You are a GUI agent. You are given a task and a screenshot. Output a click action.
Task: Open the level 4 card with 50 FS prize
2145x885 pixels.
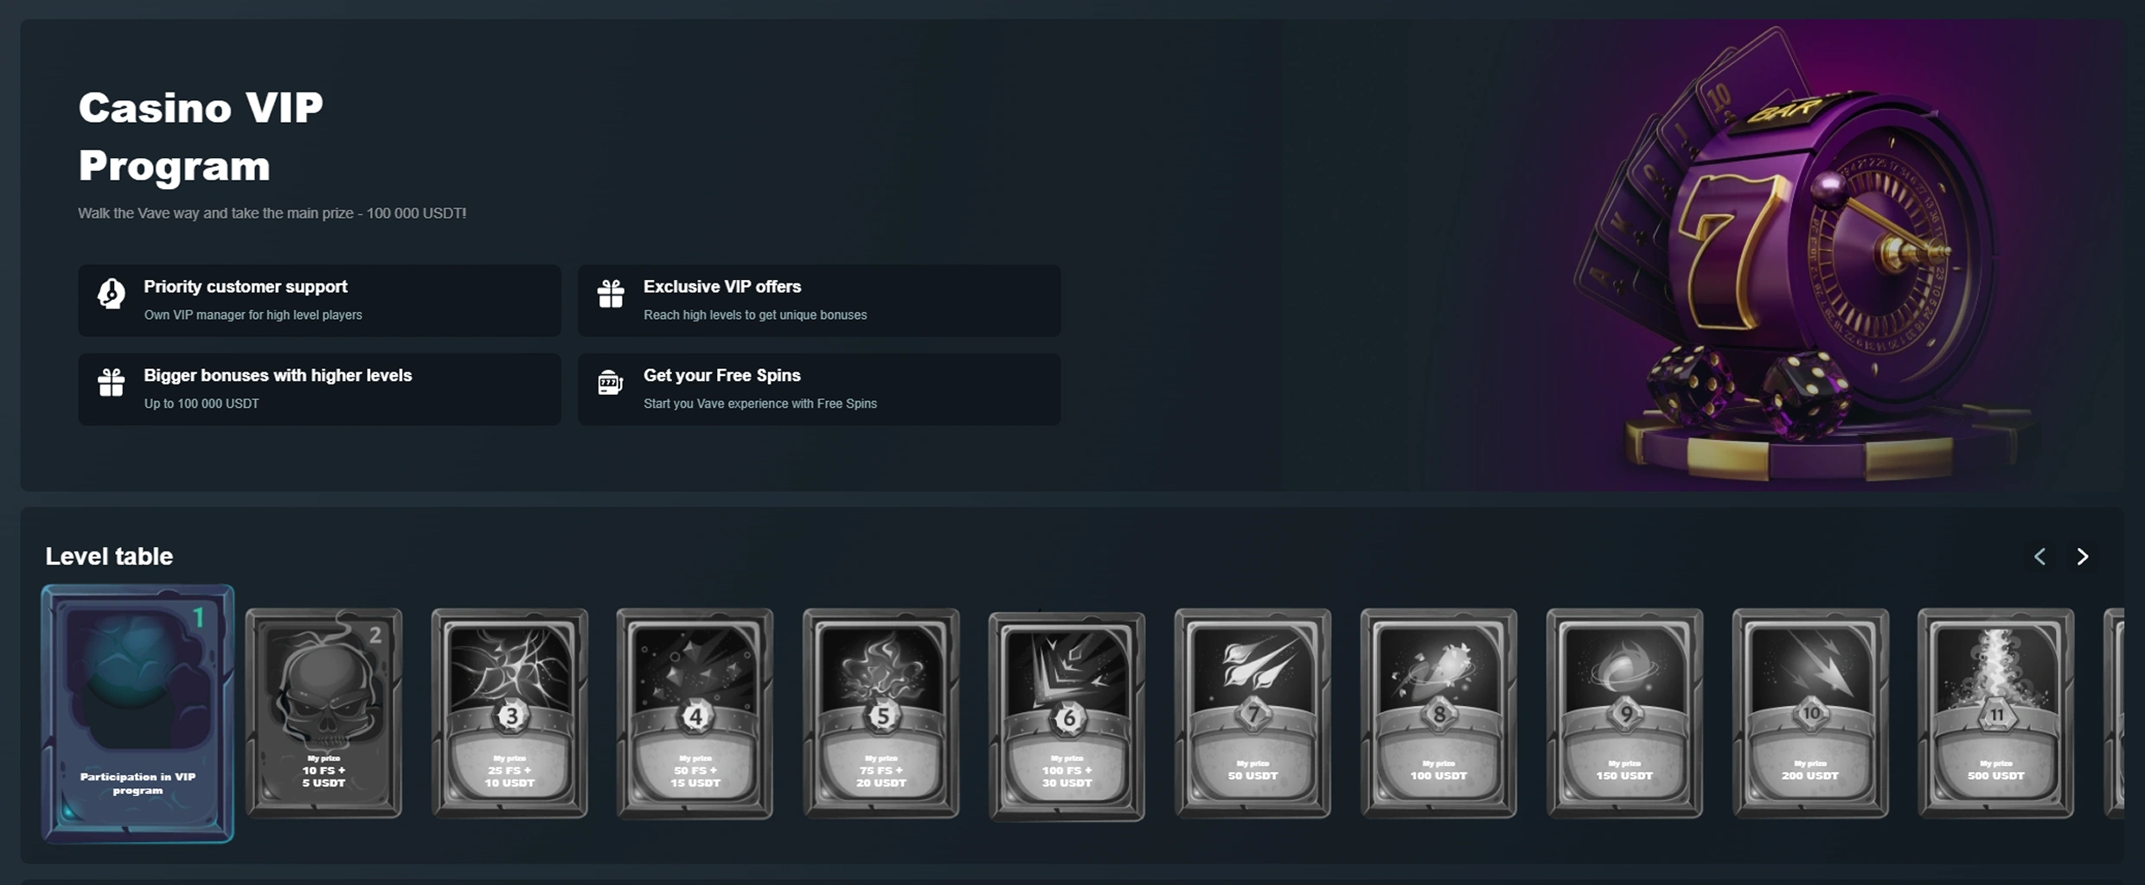[x=695, y=713]
